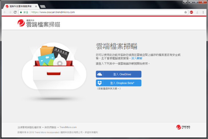Sign in with the 登入 OneDrive button
Screen dimensions: 208x139
tap(119, 74)
